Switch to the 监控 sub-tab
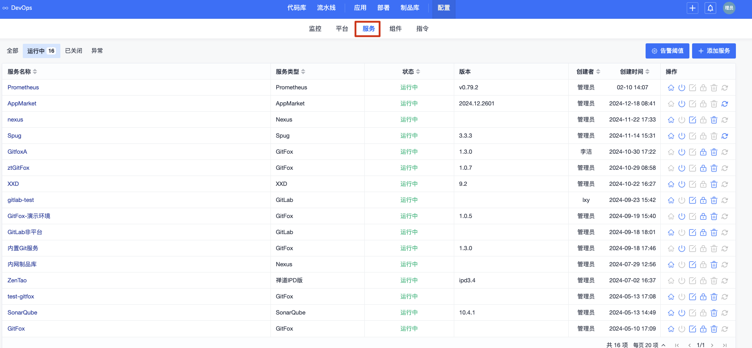Image resolution: width=752 pixels, height=348 pixels. click(x=315, y=29)
